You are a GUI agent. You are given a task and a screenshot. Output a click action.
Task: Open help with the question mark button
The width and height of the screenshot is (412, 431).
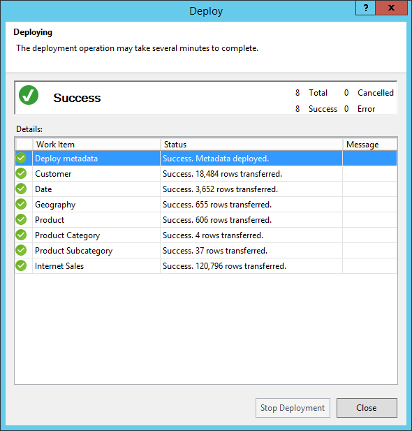[365, 8]
